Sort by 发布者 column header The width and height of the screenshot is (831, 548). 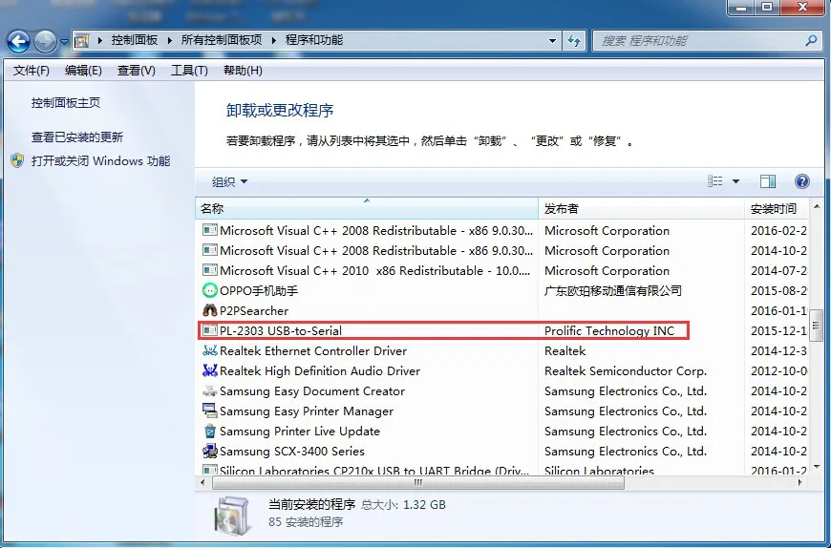coord(641,209)
